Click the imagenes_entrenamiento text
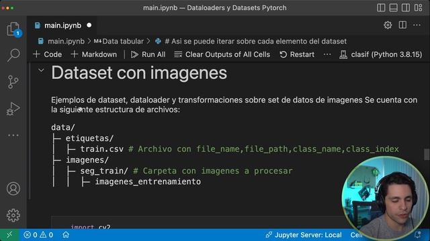 148,181
